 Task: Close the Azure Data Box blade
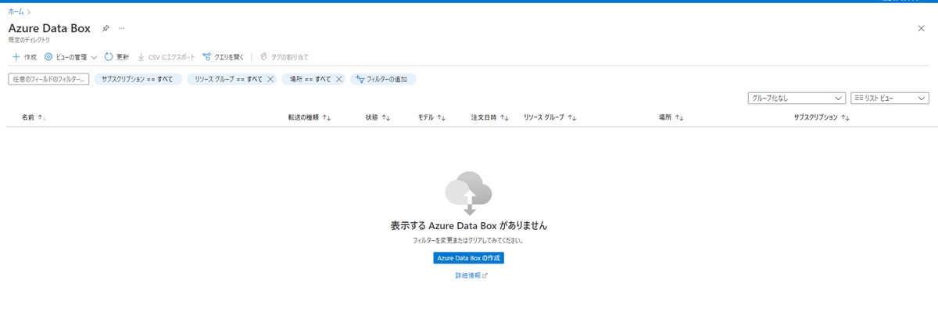point(921,28)
